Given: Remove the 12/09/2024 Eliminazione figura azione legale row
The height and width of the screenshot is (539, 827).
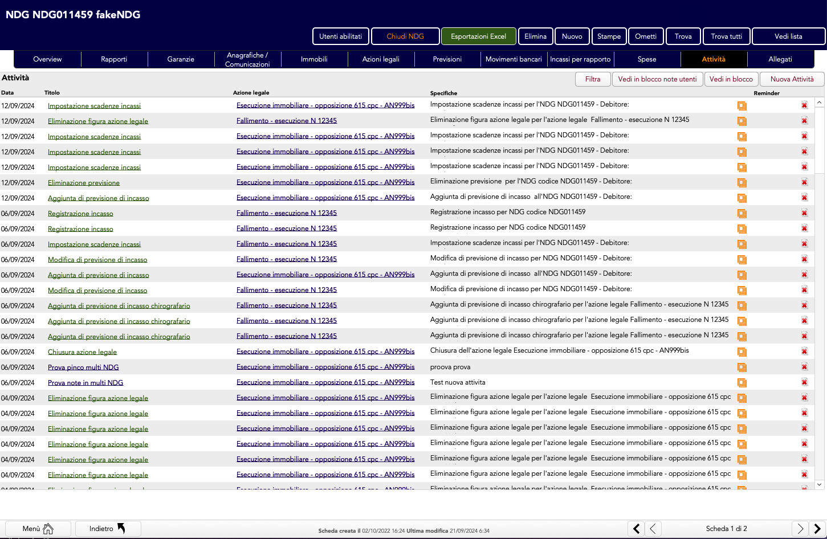Looking at the screenshot, I should pyautogui.click(x=804, y=121).
